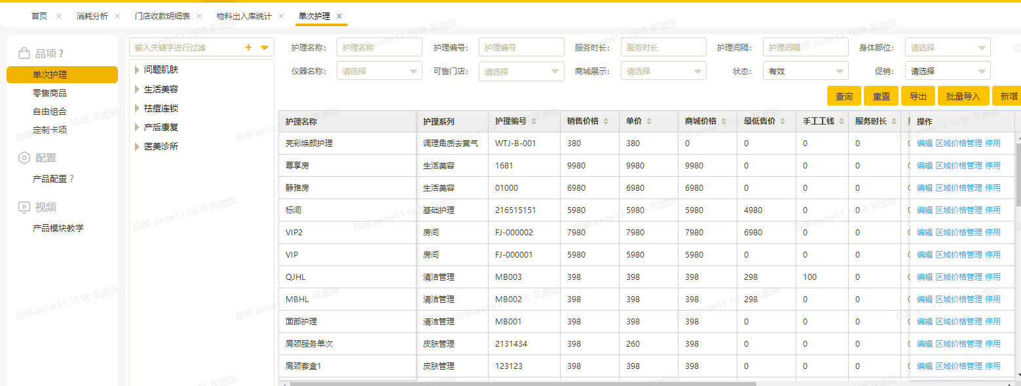
Task: Focus the 护理名称 search field
Action: [x=379, y=47]
